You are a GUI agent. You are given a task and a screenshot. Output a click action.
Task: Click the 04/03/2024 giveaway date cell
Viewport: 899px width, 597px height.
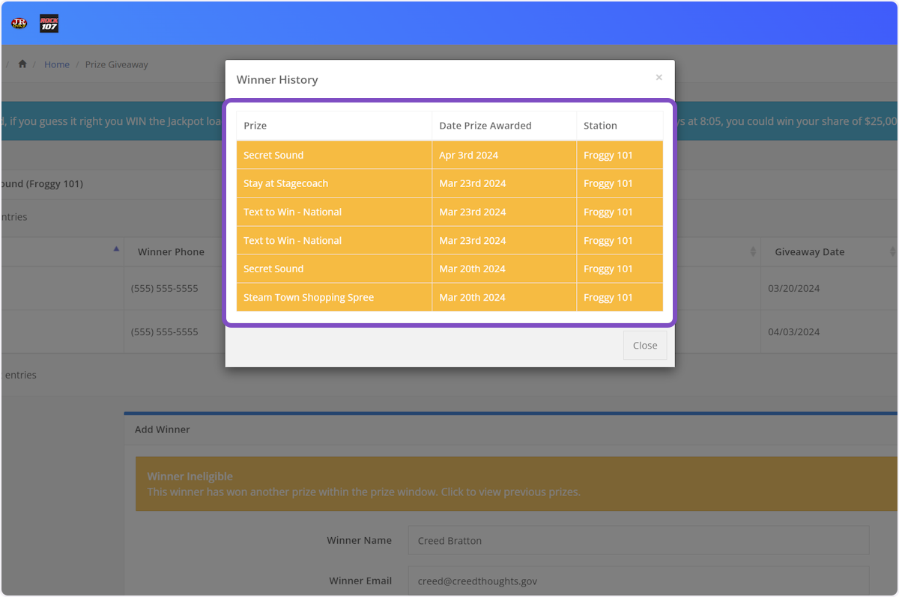[x=794, y=331]
